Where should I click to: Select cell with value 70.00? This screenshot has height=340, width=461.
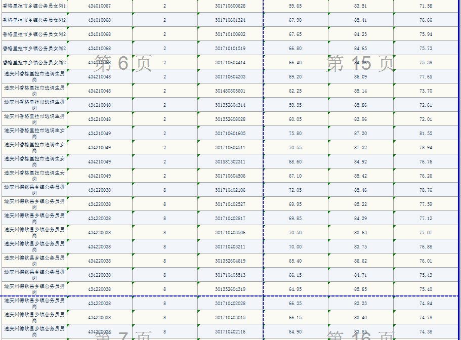tap(295, 247)
